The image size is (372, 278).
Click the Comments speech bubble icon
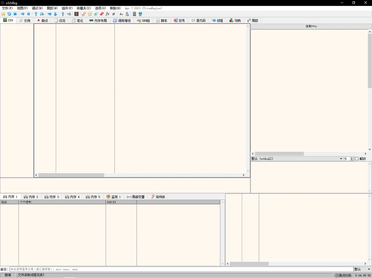click(90, 14)
